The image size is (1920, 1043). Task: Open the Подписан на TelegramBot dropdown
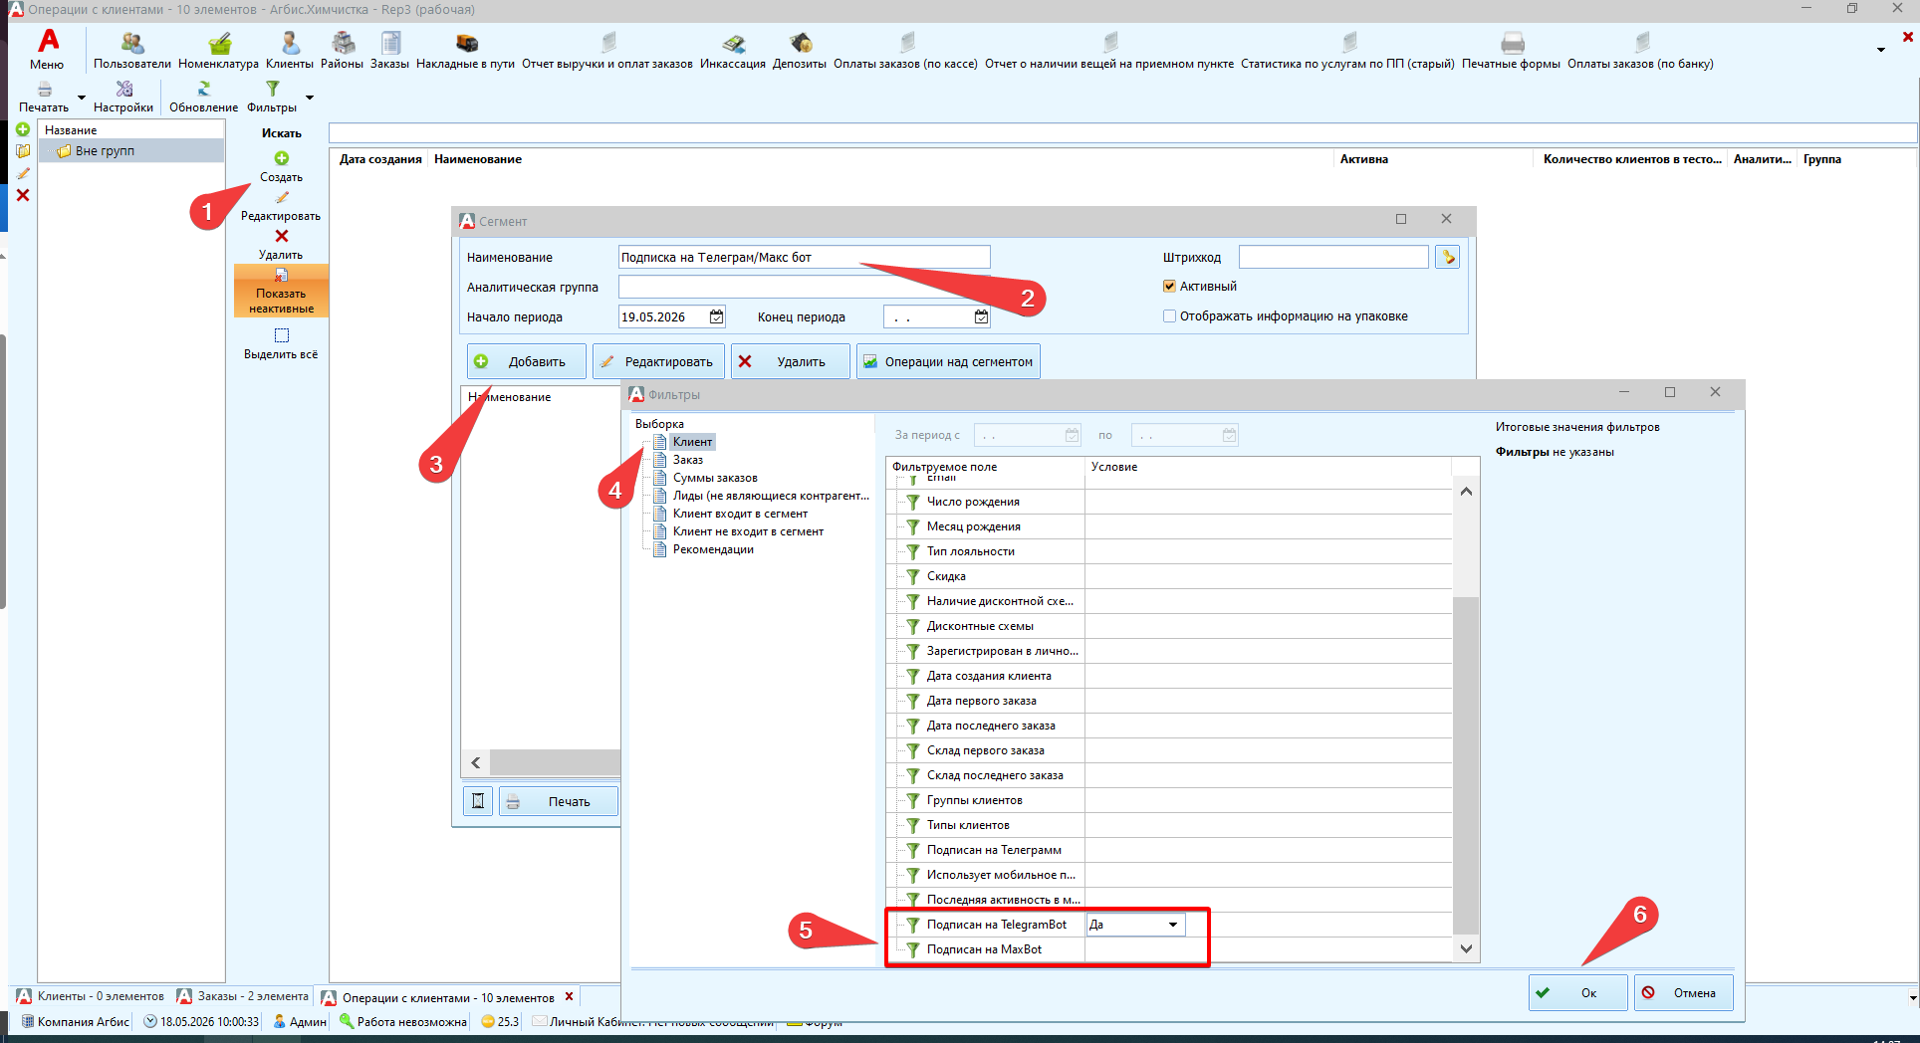(1173, 925)
